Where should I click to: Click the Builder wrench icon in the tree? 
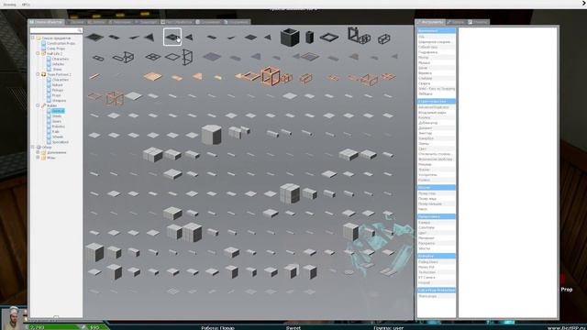coord(43,106)
